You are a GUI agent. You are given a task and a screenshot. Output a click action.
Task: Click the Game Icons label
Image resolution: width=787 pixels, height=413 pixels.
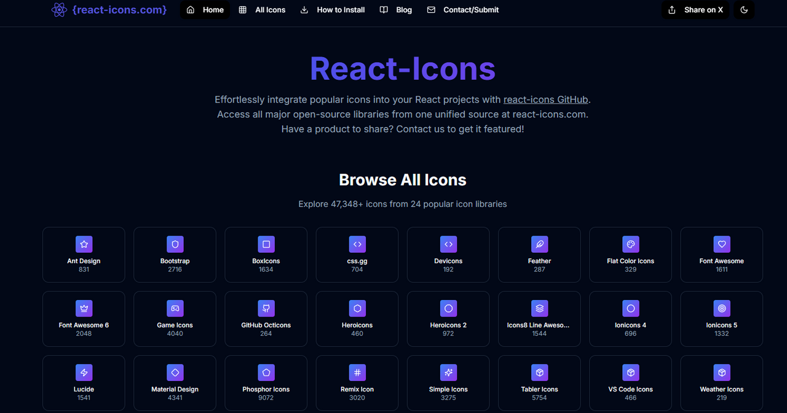(x=175, y=325)
